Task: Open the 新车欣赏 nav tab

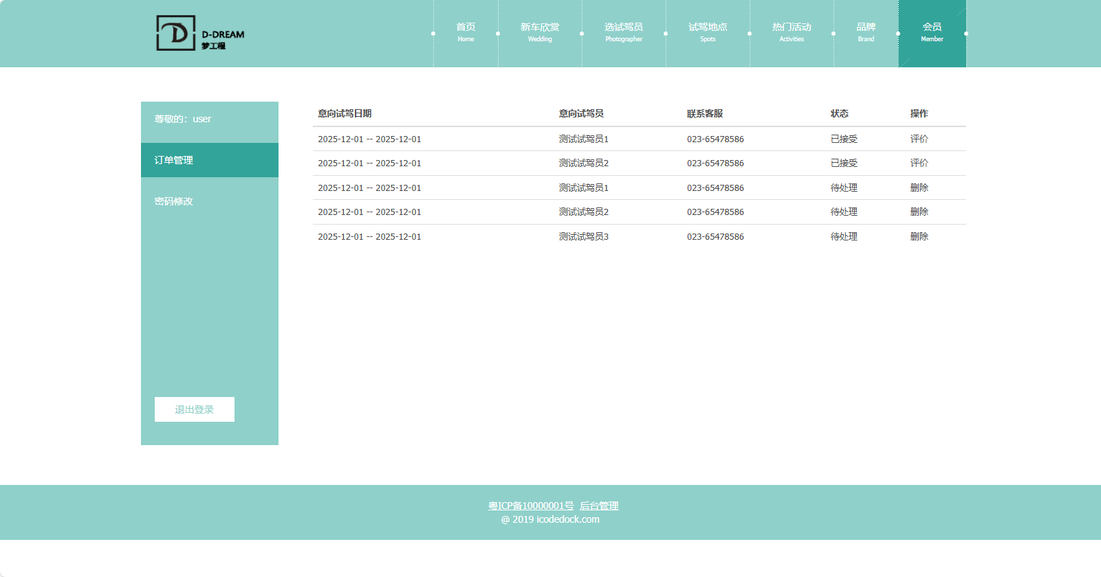Action: (x=540, y=33)
